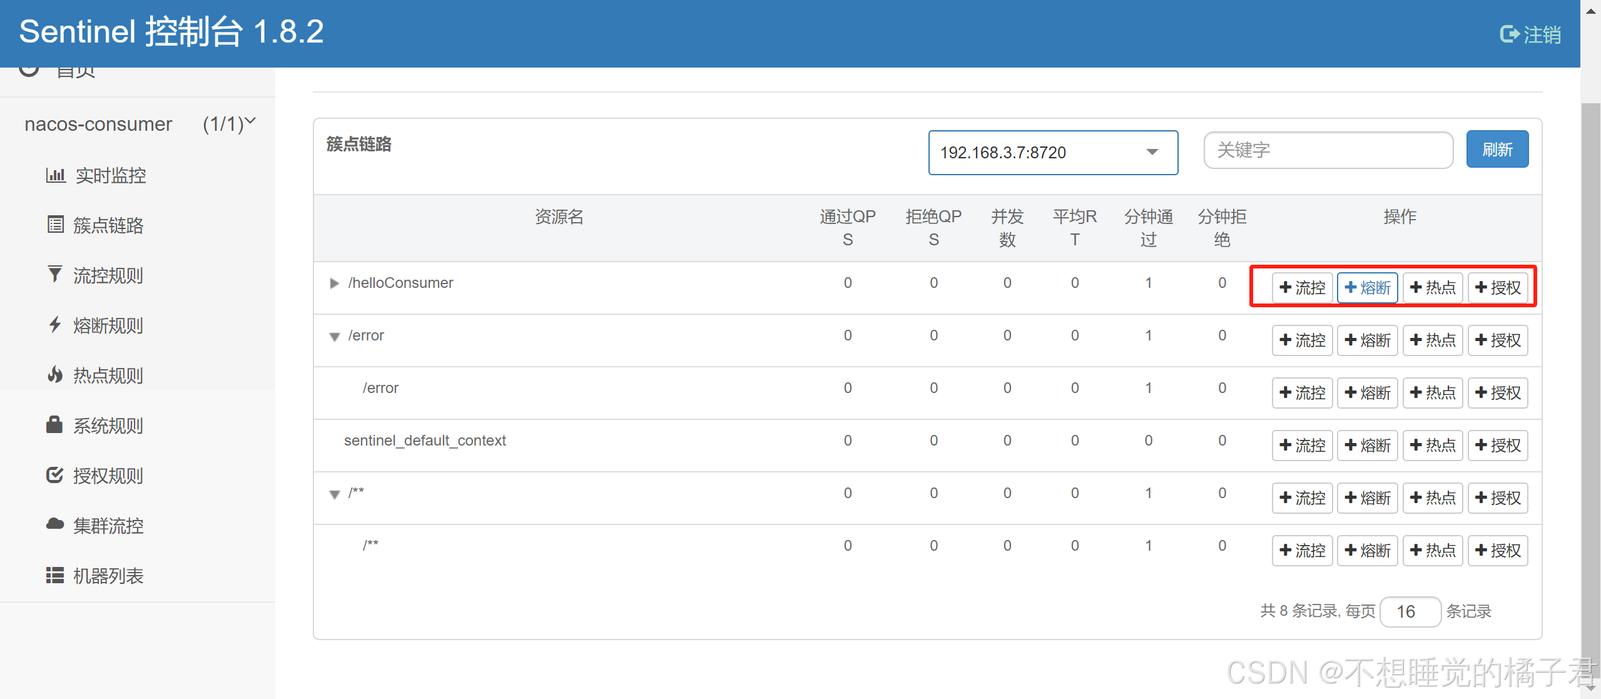The width and height of the screenshot is (1601, 699).
Task: Add 流控 rule for parent /error row
Action: 1303,340
